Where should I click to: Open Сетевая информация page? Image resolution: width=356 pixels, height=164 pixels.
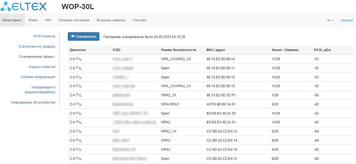point(38,77)
